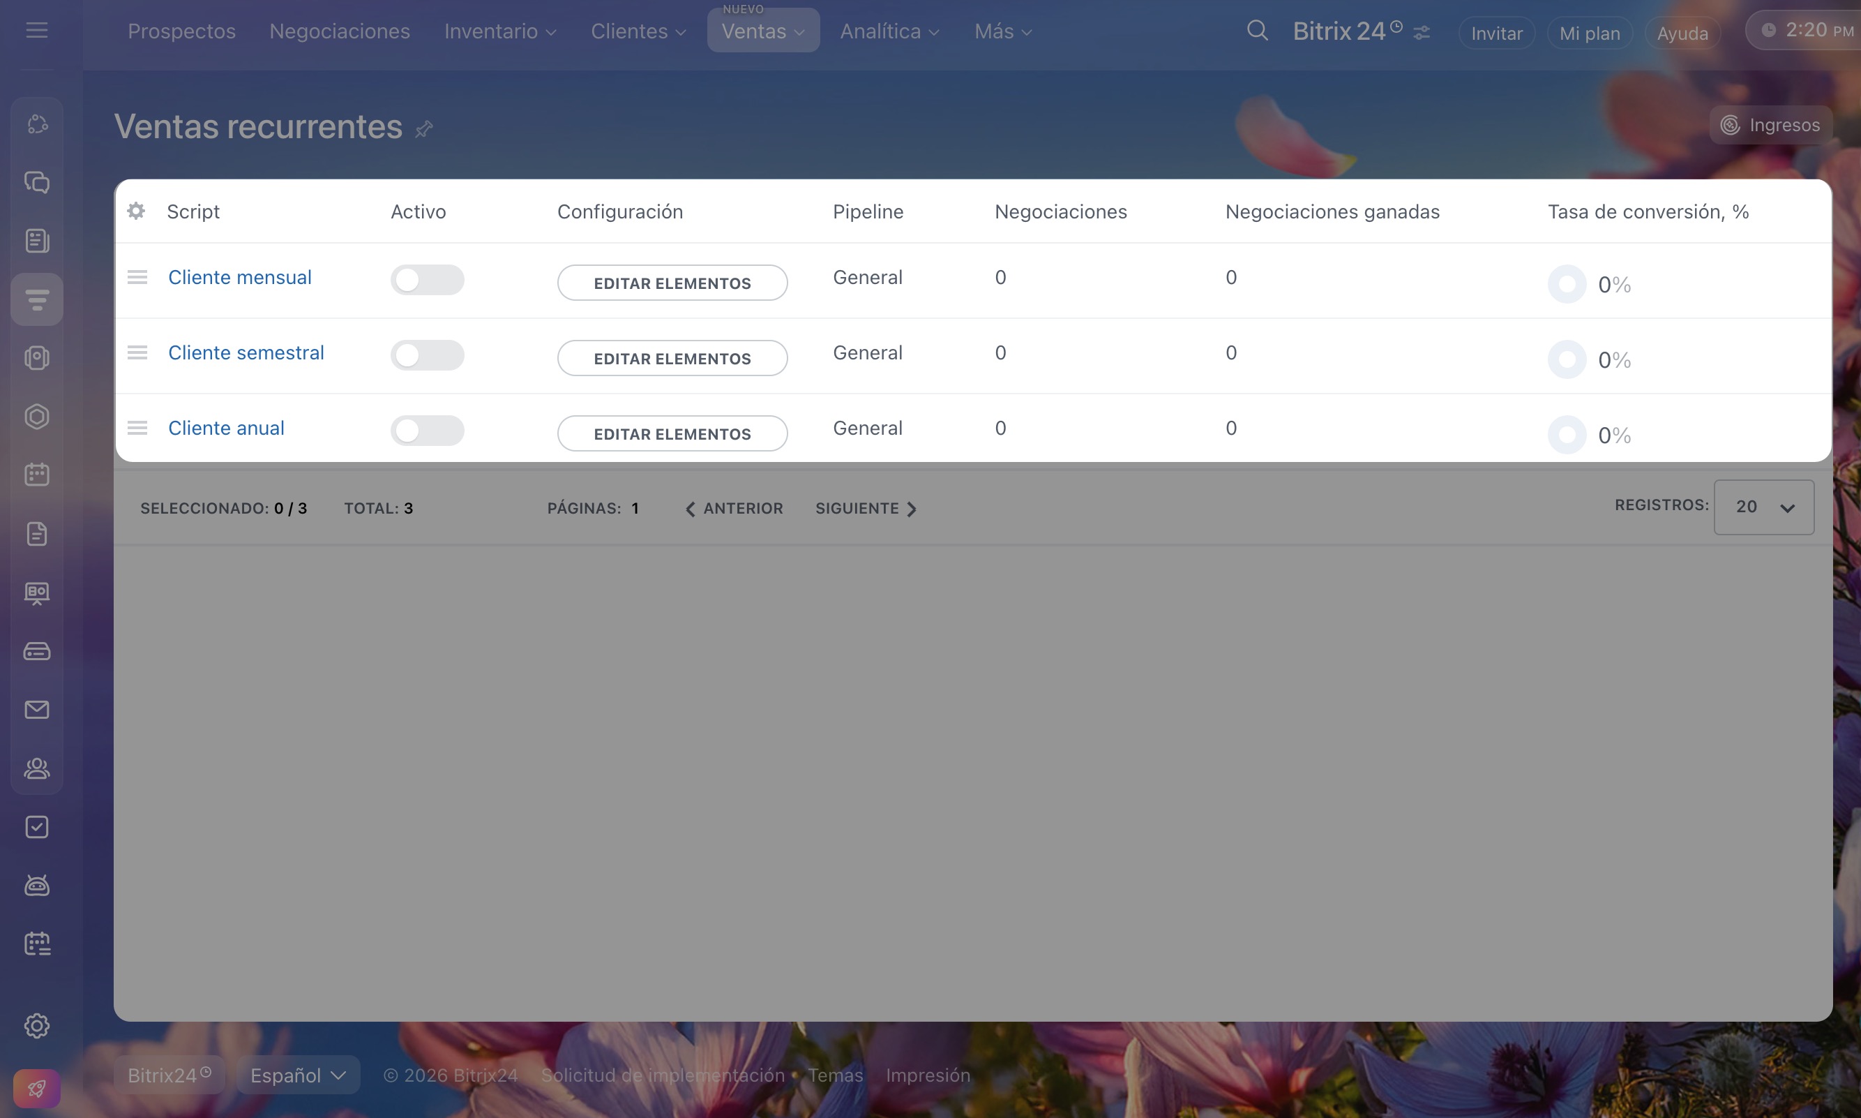This screenshot has width=1861, height=1118.
Task: Activate the Cliente anual switch
Action: 427,431
